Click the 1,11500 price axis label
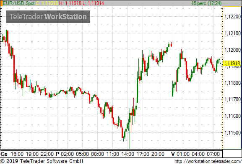Screen dimensions: 242x165 [233, 133]
